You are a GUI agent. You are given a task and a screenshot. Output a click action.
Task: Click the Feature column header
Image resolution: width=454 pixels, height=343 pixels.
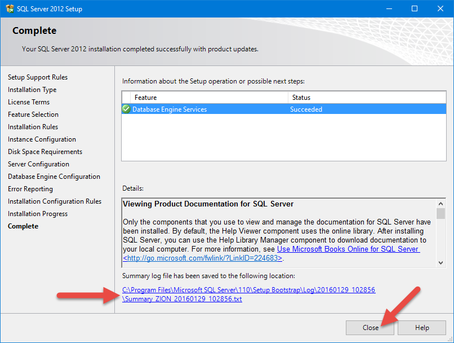(x=146, y=98)
